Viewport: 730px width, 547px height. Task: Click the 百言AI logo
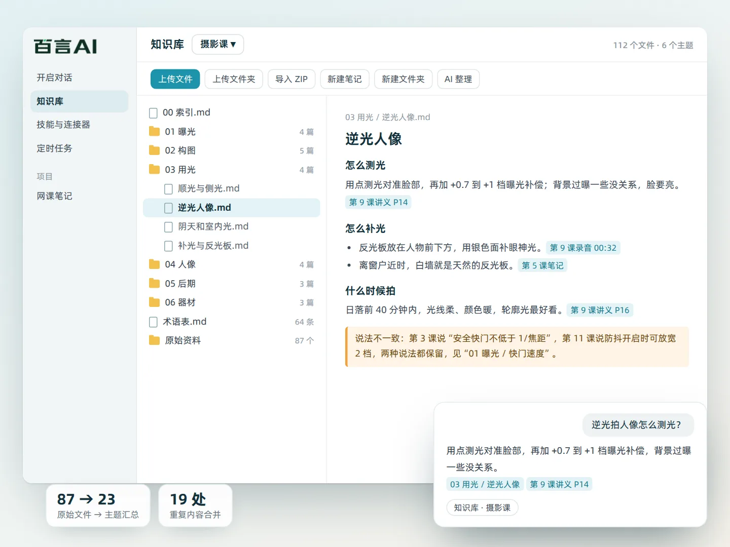click(65, 47)
